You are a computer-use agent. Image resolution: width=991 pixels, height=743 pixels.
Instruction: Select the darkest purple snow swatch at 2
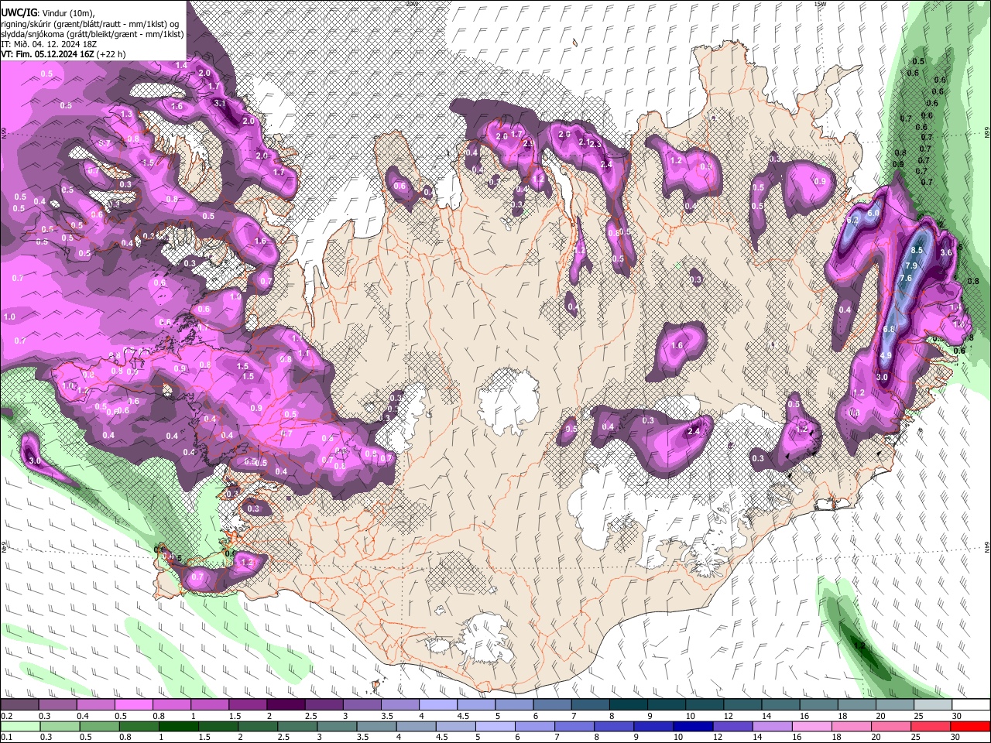pos(286,705)
